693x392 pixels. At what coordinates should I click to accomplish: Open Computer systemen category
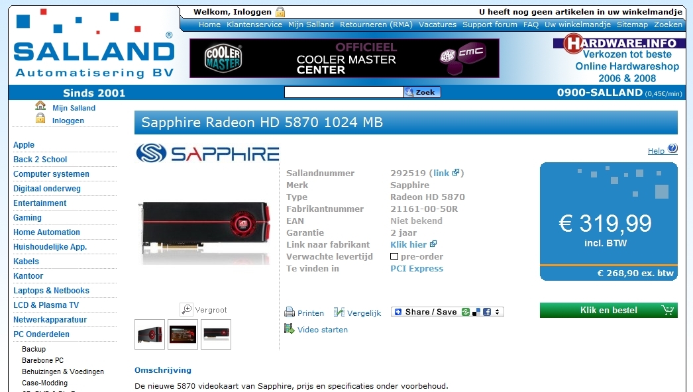51,174
